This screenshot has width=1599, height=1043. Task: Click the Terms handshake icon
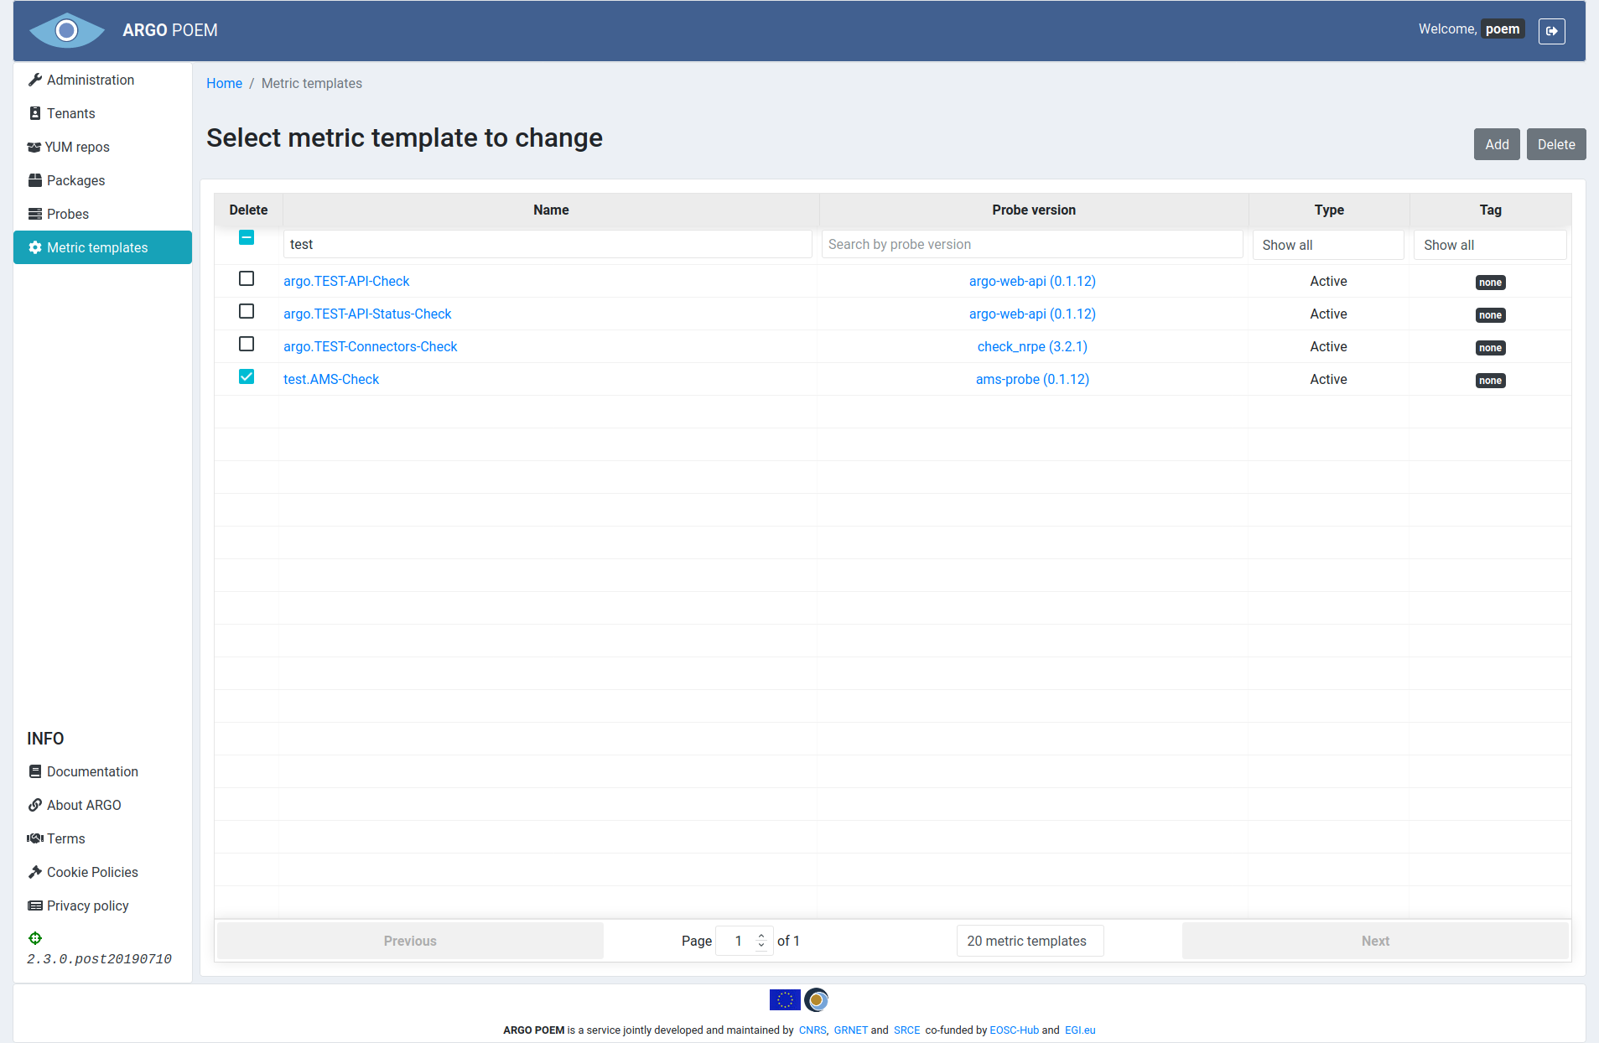click(34, 838)
